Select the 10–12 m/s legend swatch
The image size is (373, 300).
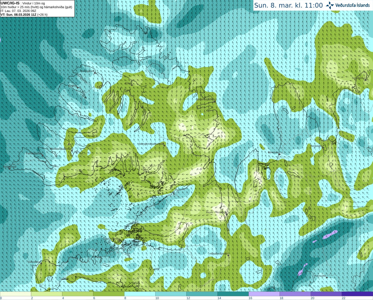171,294
